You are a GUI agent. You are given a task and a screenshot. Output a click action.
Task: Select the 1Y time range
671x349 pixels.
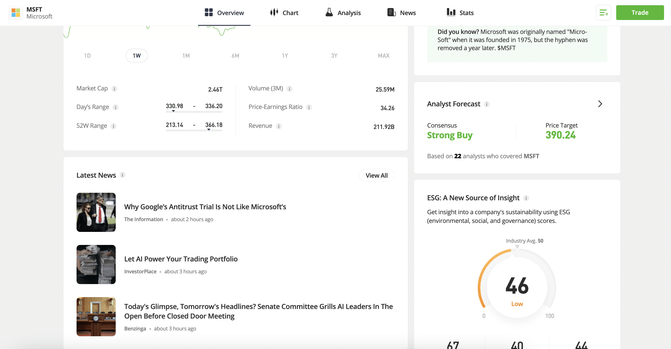285,56
